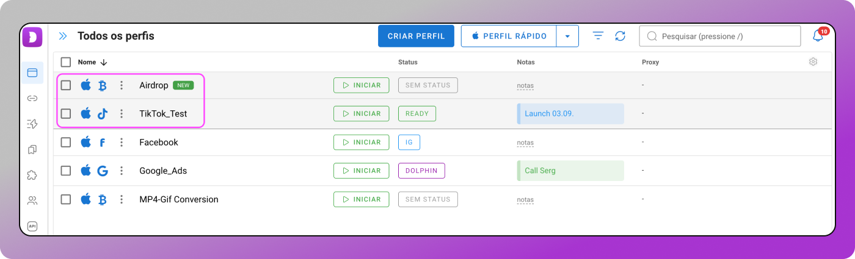Click the Dolphin app logo
This screenshot has width=855, height=259.
point(32,37)
